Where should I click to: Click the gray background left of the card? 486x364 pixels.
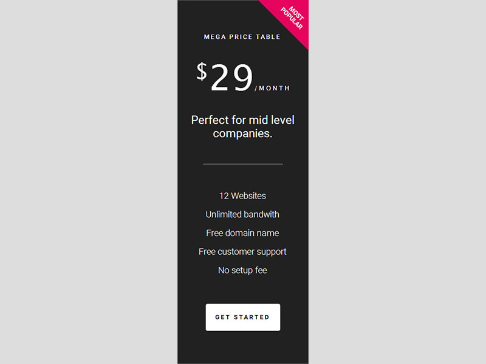click(88, 182)
